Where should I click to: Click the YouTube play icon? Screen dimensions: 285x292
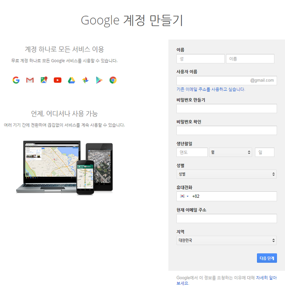pos(57,80)
